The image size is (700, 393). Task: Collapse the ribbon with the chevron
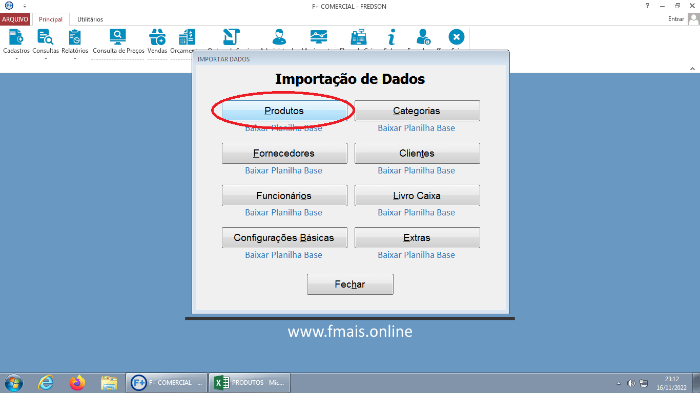point(692,69)
